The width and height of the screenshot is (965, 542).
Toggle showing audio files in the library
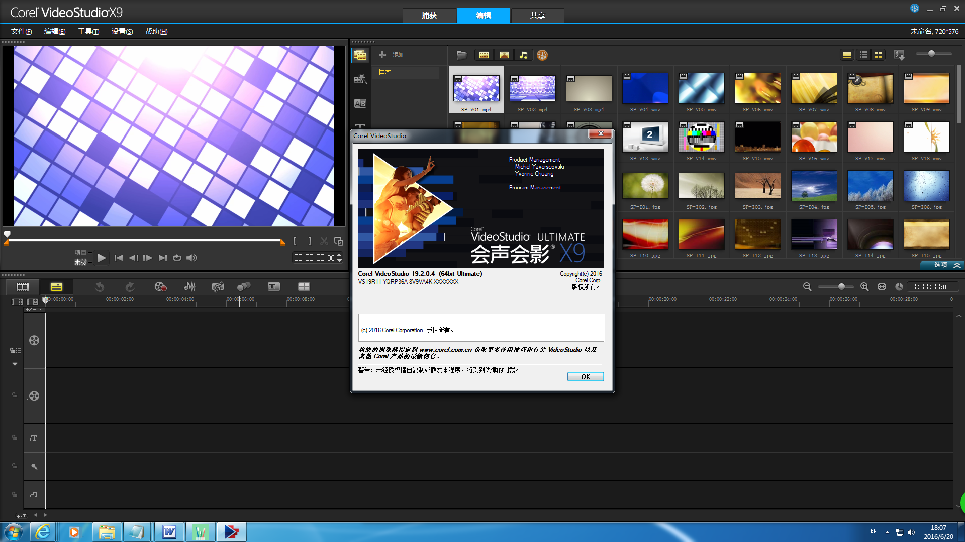click(x=524, y=55)
